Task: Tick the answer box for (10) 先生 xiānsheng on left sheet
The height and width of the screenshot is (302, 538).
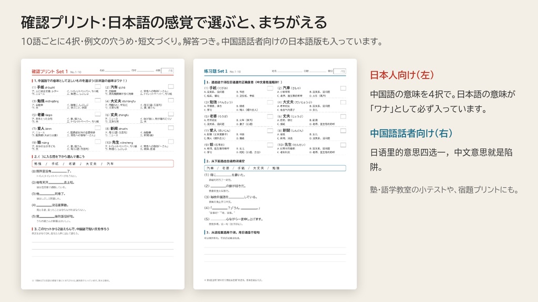Action: coord(171,142)
